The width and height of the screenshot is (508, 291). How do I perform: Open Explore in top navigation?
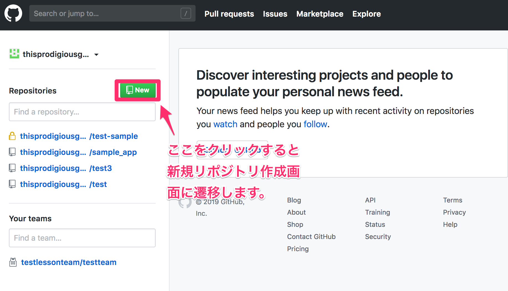click(366, 14)
